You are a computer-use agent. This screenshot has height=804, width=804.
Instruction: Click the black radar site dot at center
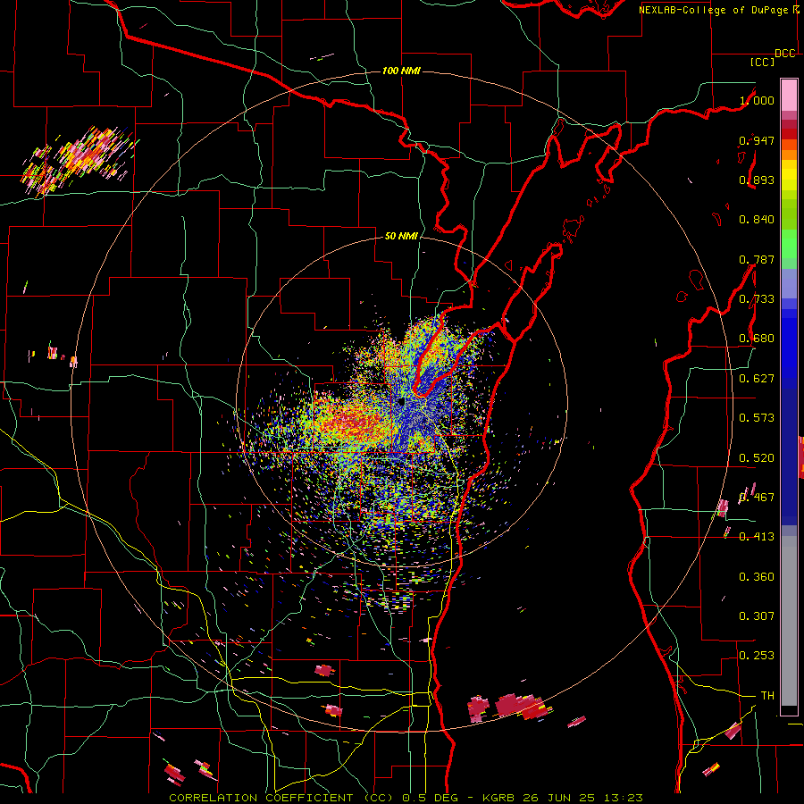pos(401,402)
